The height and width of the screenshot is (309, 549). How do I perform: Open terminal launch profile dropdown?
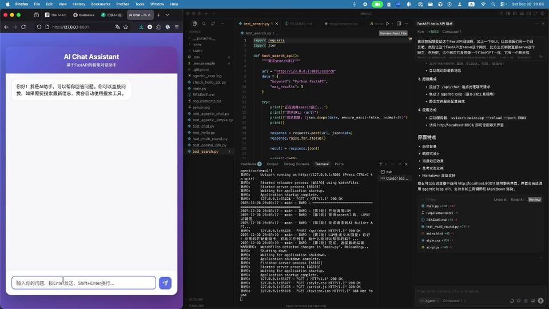pos(385,164)
